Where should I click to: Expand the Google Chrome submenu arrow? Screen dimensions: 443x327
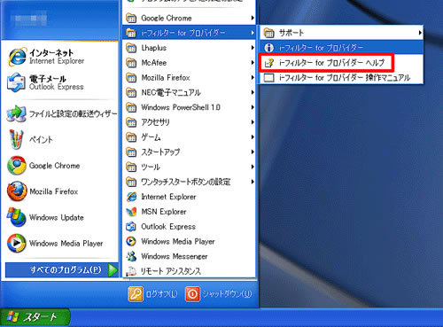(253, 18)
